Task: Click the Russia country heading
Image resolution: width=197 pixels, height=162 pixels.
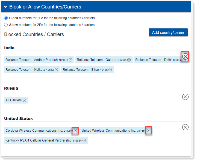Action: point(11,88)
